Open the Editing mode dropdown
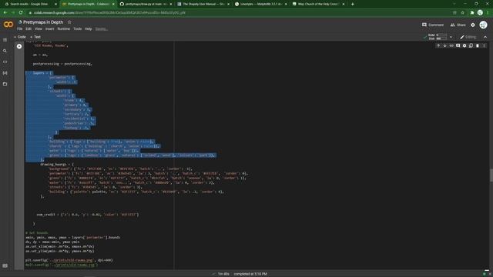 pos(468,37)
